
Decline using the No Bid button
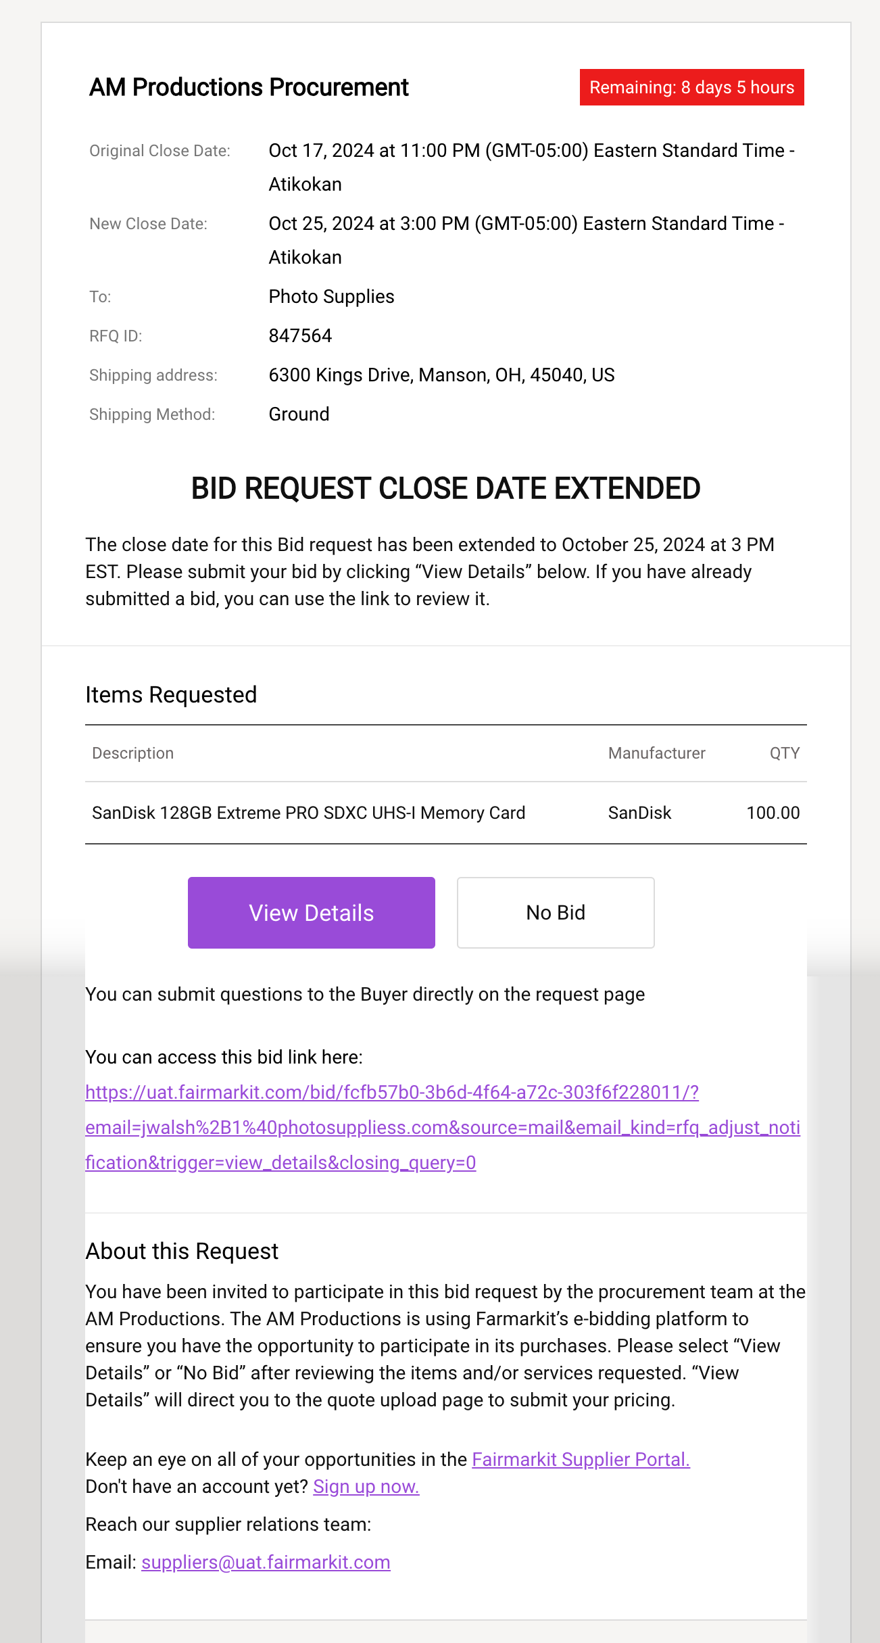556,913
